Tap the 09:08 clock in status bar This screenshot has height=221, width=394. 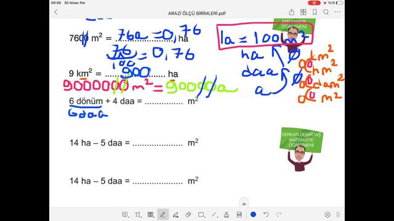point(56,2)
